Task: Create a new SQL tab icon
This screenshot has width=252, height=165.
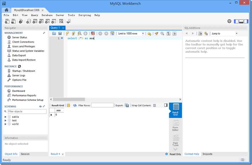Action: 7,21
